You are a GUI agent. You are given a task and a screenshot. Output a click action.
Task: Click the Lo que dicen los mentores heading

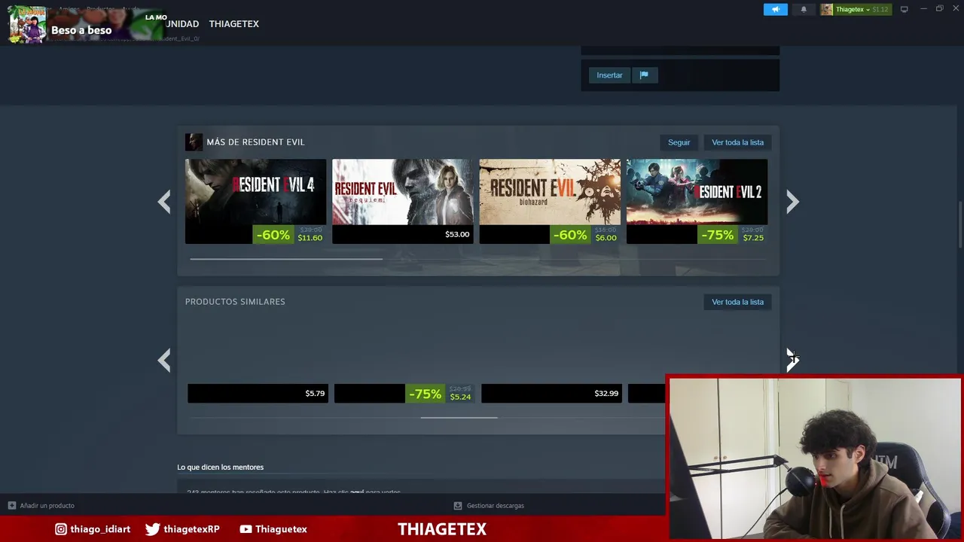click(220, 467)
